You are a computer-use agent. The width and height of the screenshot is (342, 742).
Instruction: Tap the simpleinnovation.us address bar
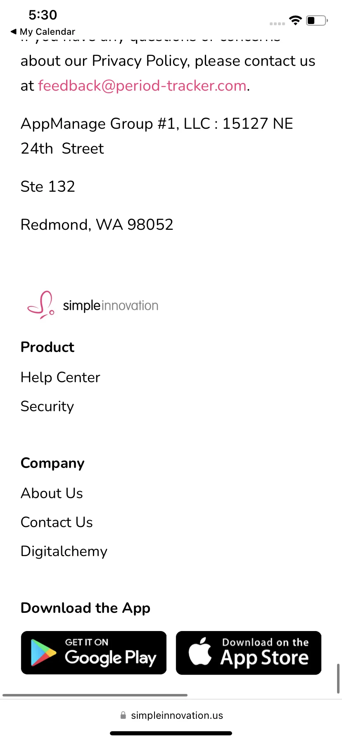(x=171, y=715)
